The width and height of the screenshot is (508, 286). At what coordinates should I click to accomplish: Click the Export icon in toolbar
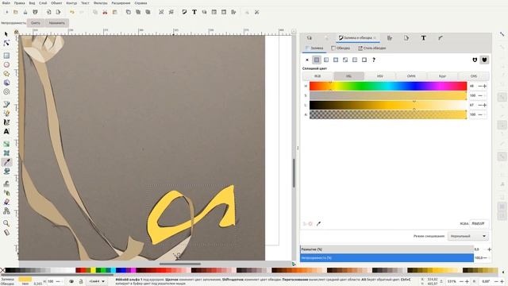coord(58,12)
